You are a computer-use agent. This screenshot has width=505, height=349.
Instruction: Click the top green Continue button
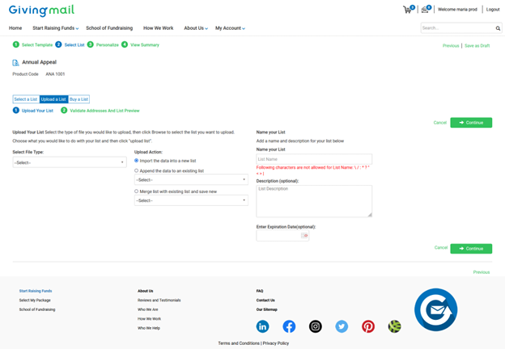coord(471,123)
